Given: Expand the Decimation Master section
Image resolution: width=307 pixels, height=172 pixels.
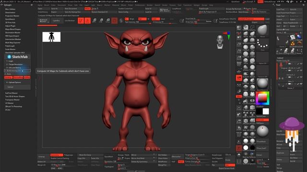Looking at the screenshot, I should pyautogui.click(x=13, y=32).
